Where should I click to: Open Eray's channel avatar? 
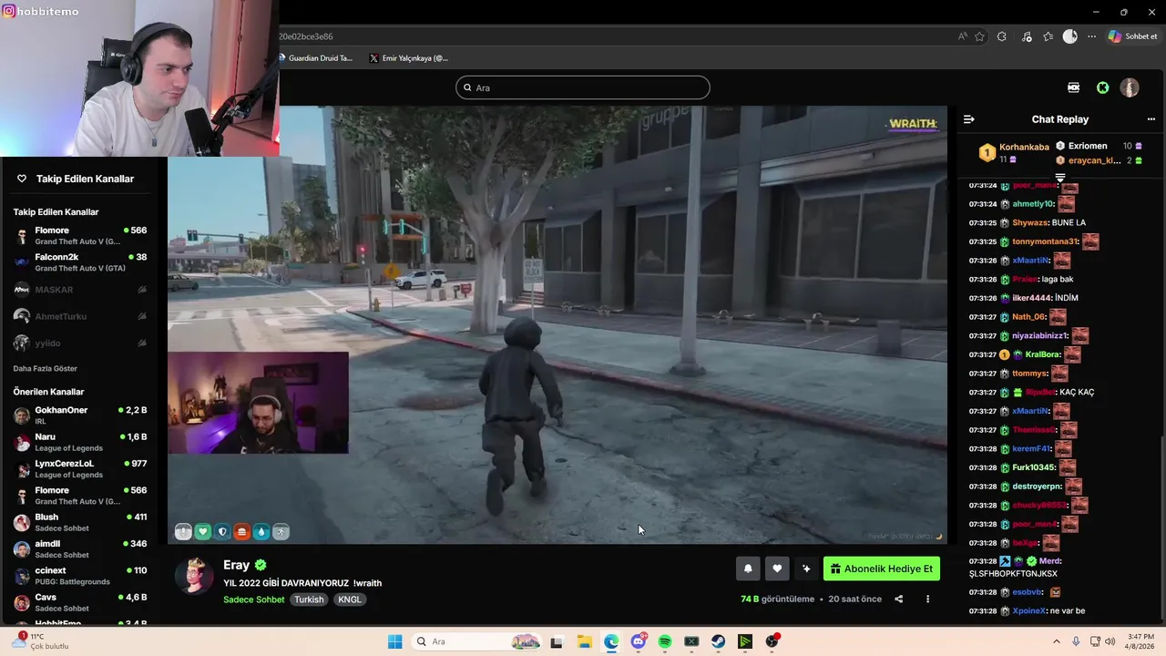click(194, 574)
